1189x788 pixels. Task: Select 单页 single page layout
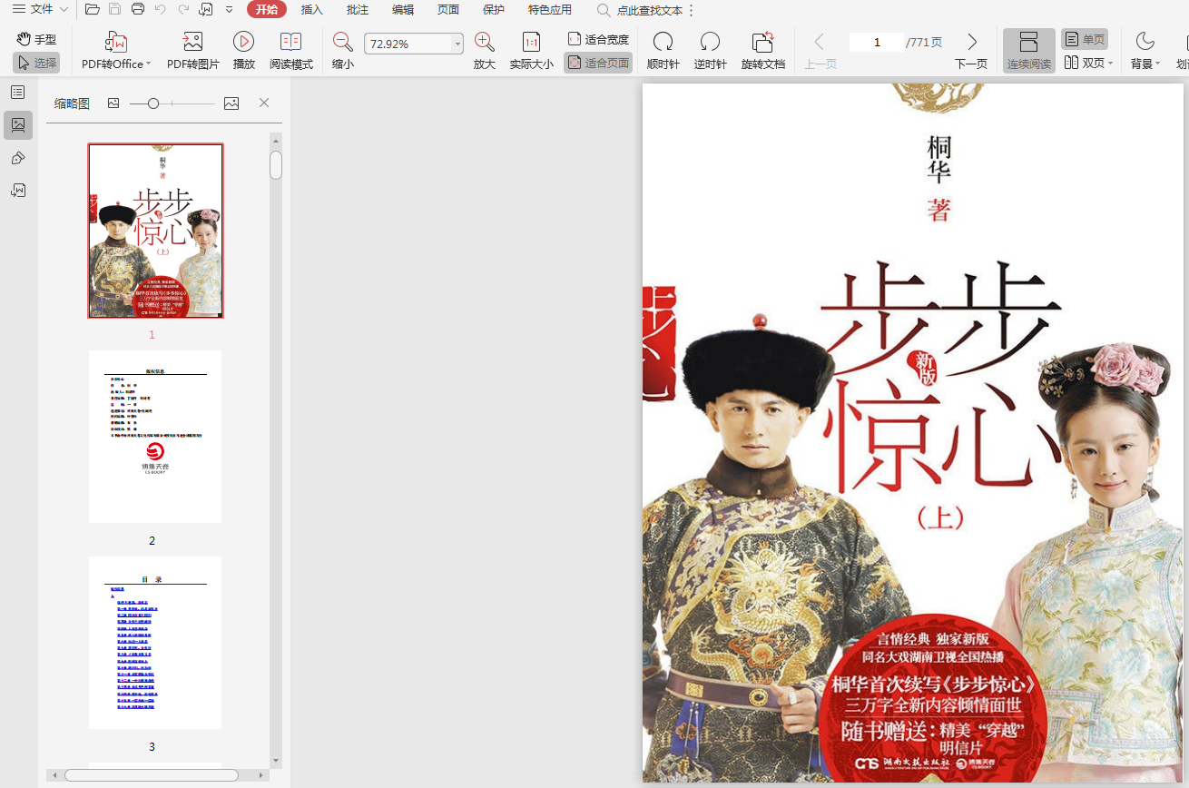(1085, 39)
